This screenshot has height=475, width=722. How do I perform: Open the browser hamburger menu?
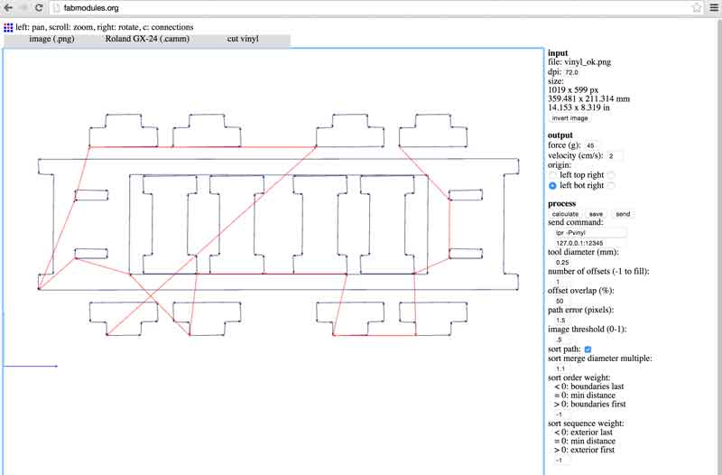tap(714, 8)
